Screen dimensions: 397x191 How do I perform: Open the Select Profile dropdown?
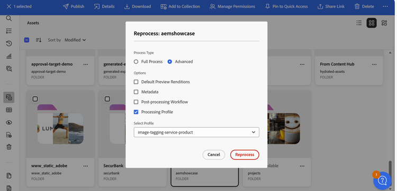(x=196, y=132)
